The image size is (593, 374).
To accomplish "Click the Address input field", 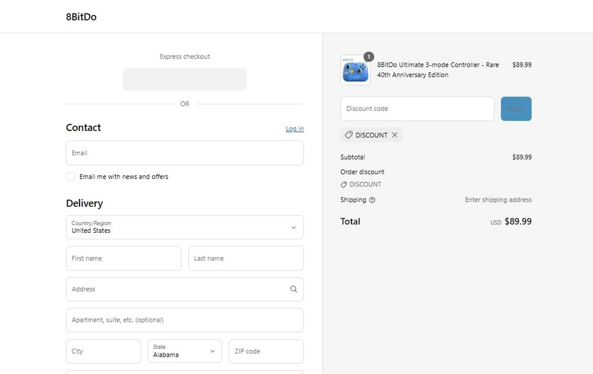I will click(185, 289).
